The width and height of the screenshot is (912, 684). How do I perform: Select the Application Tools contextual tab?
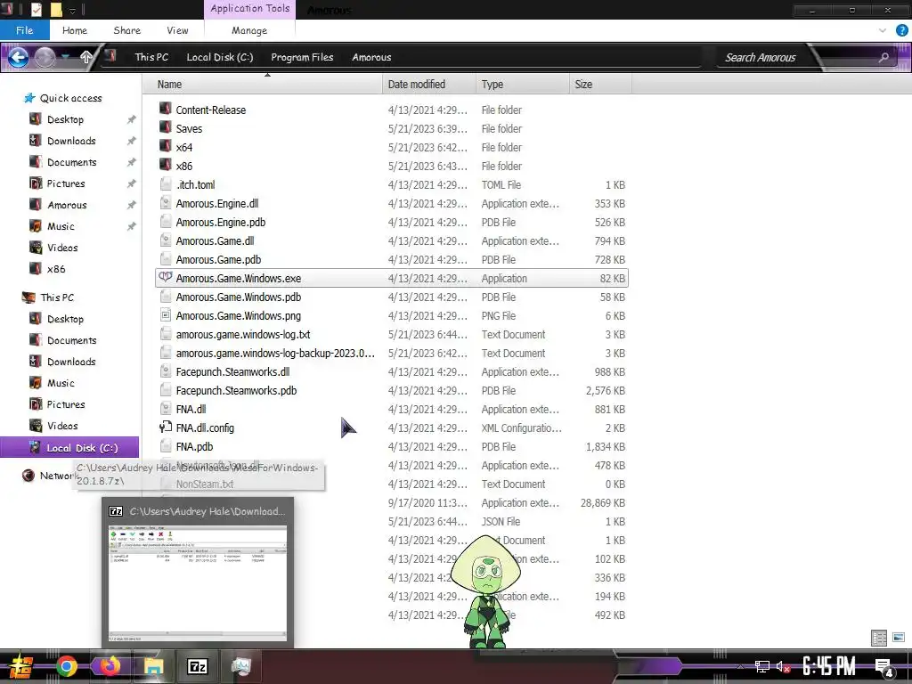[x=250, y=9]
